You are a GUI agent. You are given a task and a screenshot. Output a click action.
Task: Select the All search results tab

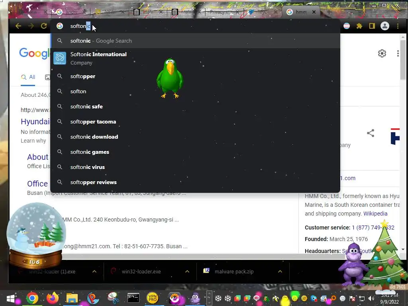click(x=28, y=77)
